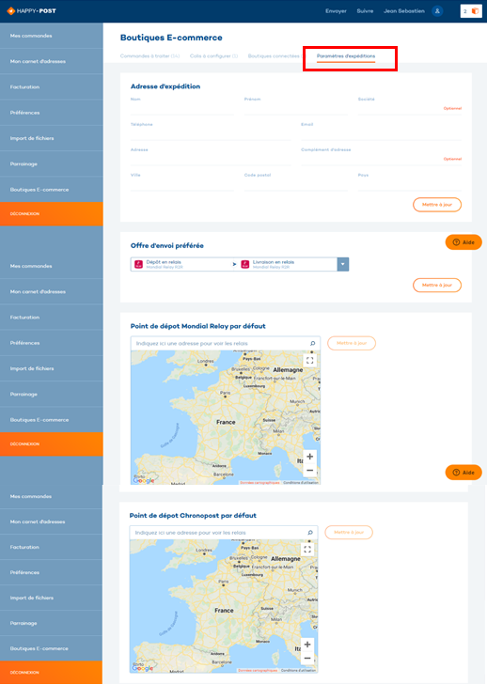487x684 pixels.
Task: Click search icon in Chronopost address field
Action: click(x=310, y=533)
